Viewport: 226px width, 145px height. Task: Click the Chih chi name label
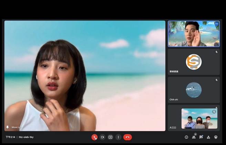pos(174,99)
